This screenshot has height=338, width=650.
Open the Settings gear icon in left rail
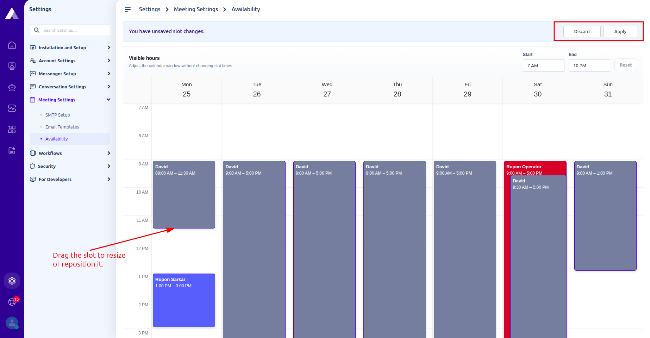(x=12, y=281)
